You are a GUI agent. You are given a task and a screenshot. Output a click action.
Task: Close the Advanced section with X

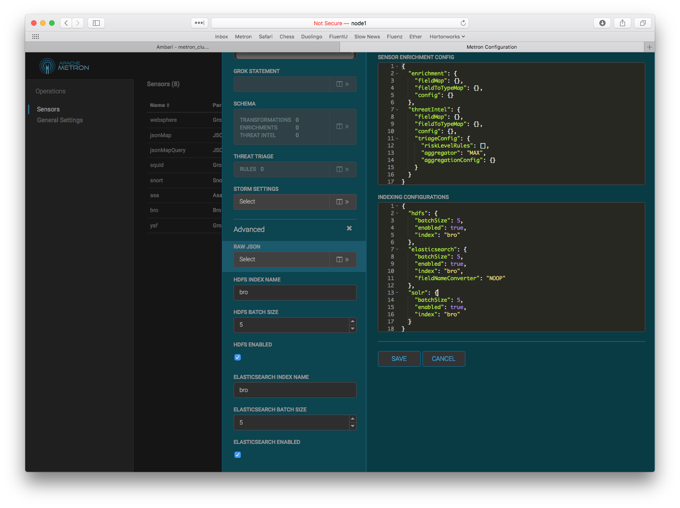point(349,228)
